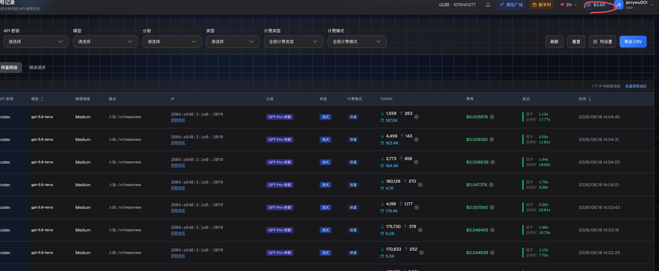Open the 新手村 beginner guide
The width and height of the screenshot is (659, 271).
click(x=541, y=5)
